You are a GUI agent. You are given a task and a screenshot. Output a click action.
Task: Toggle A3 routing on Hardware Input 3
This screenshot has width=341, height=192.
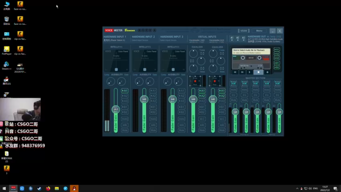click(182, 101)
